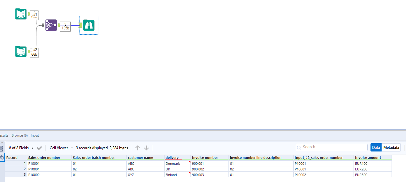Screen dimensions: 406x182
Task: Switch back to the Data view
Action: 376,147
